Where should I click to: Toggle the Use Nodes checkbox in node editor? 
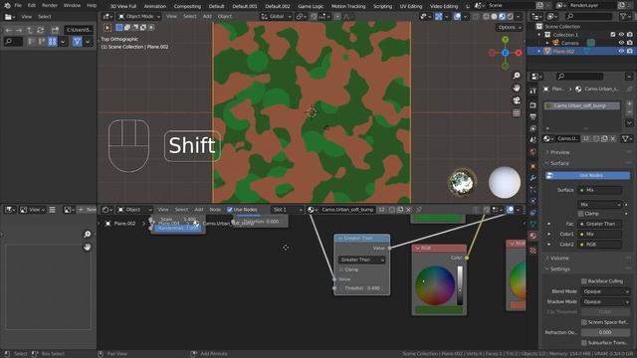[230, 210]
